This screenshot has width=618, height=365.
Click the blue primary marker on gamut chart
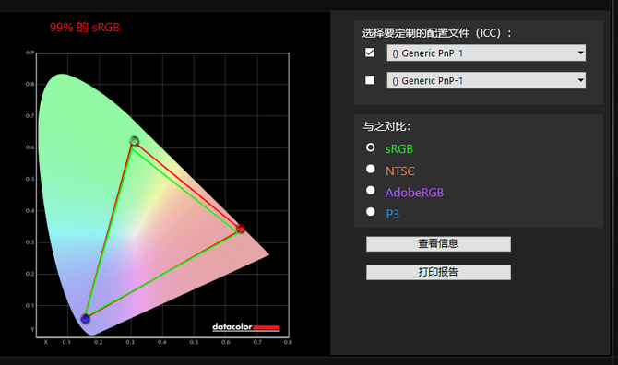85,319
